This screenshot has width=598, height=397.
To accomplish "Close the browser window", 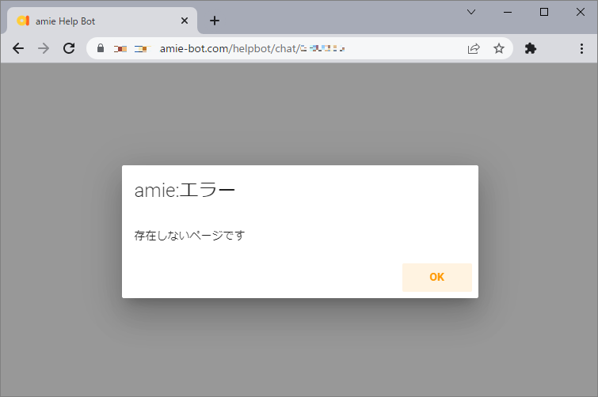I will click(x=581, y=12).
